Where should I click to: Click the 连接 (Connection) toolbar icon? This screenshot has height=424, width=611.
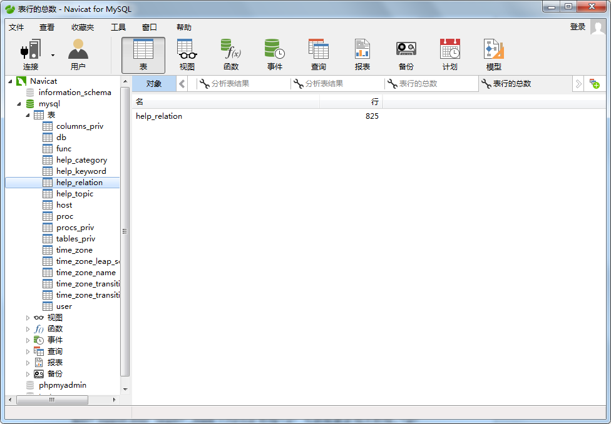pyautogui.click(x=31, y=54)
